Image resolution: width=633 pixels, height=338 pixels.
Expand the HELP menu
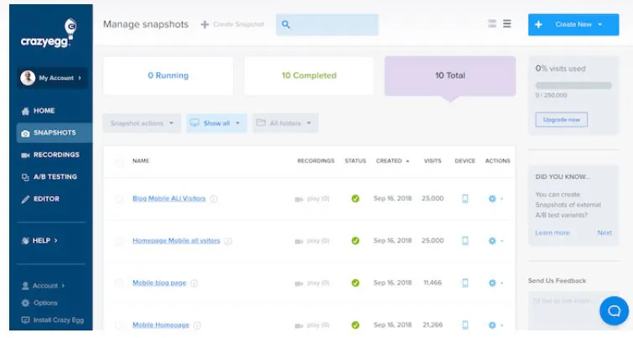point(39,240)
